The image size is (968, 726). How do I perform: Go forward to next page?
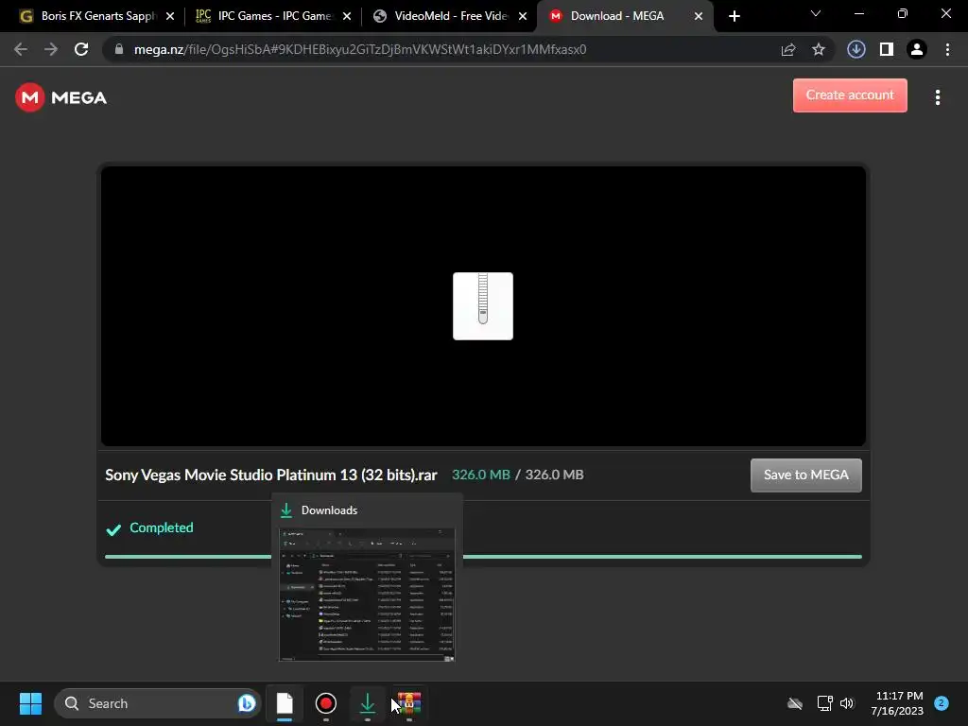click(x=51, y=49)
